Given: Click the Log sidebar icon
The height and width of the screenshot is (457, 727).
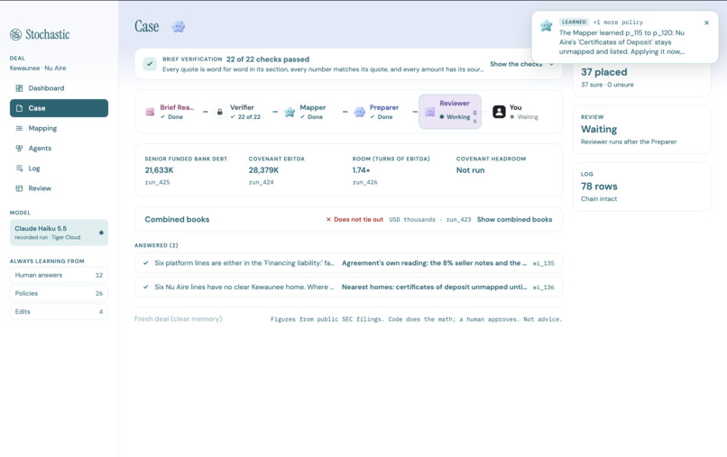Looking at the screenshot, I should 19,169.
